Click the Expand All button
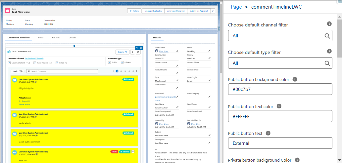Image resolution: width=342 pixels, height=163 pixels. pyautogui.click(x=122, y=52)
